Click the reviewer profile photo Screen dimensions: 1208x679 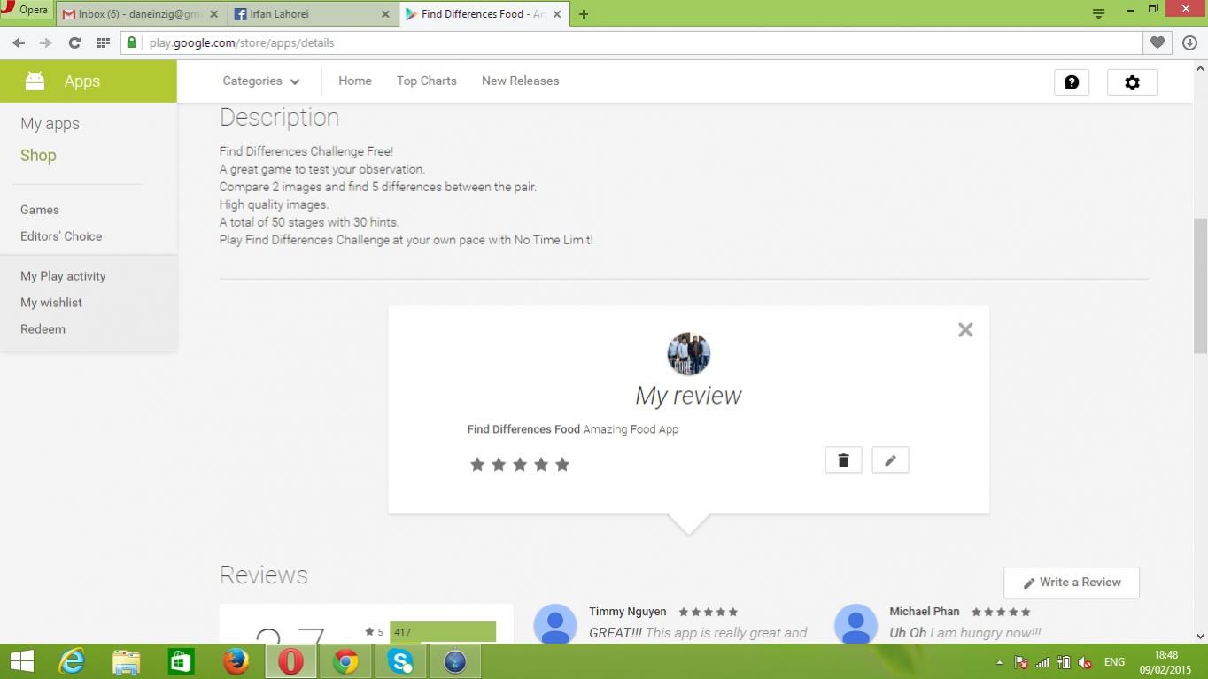tap(688, 354)
